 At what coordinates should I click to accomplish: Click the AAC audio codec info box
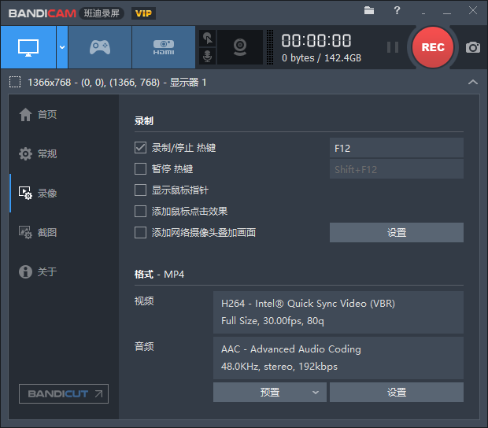pyautogui.click(x=338, y=358)
